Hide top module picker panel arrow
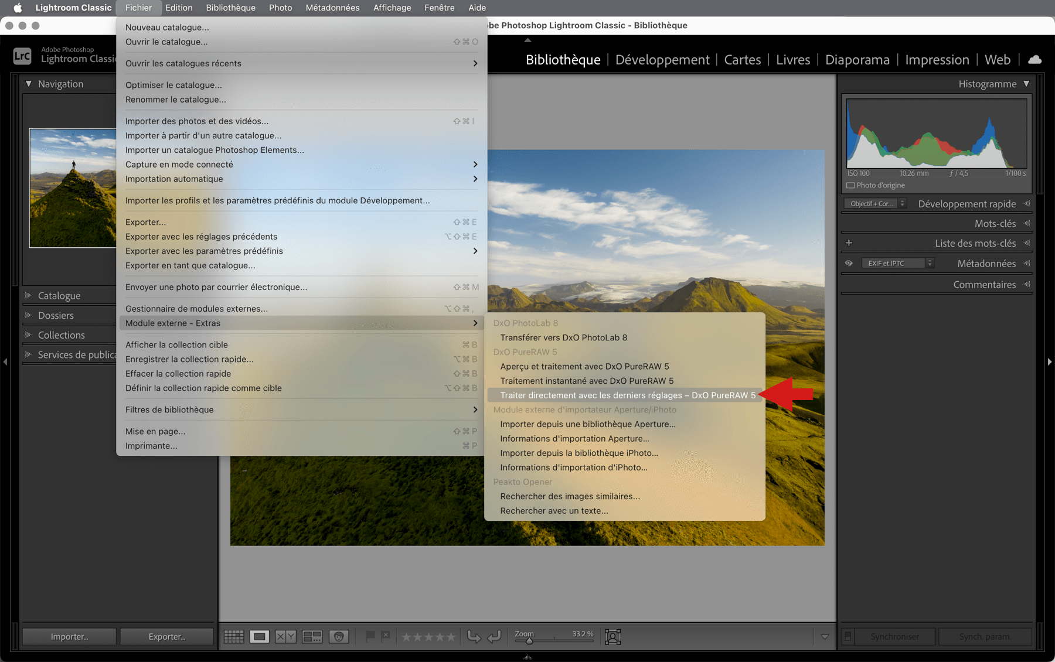The height and width of the screenshot is (662, 1055). pyautogui.click(x=527, y=40)
